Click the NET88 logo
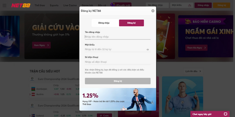Screen dimensions: 235x117 tap(21, 5)
